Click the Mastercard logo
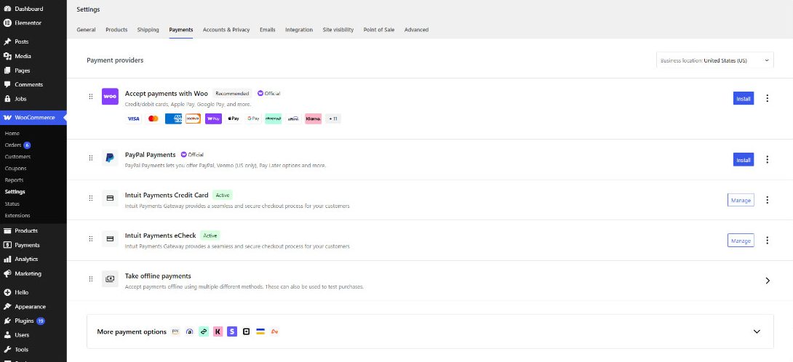Viewport: 793px width, 362px height. [x=154, y=118]
